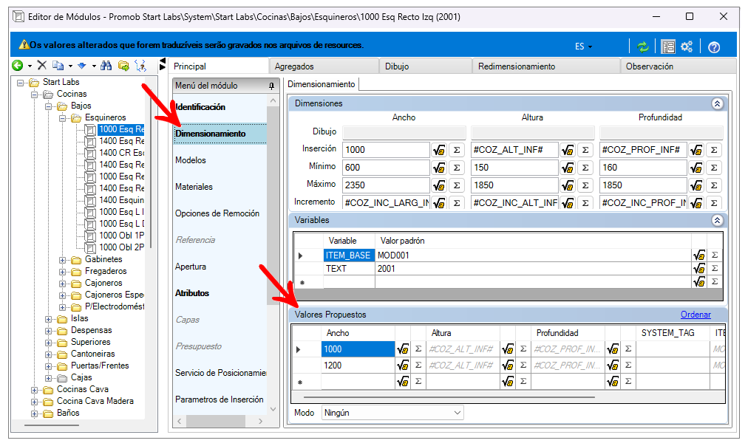Click the delete X icon above the tree
This screenshot has height=446, width=745.
point(42,66)
